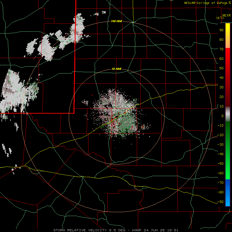Click the -60 label on the velocity scale
Screen dimensions: 232x232
coord(220,173)
